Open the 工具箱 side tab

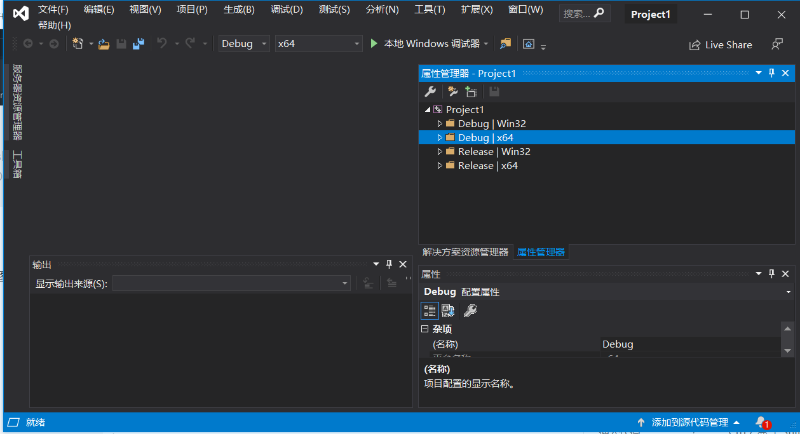point(17,164)
